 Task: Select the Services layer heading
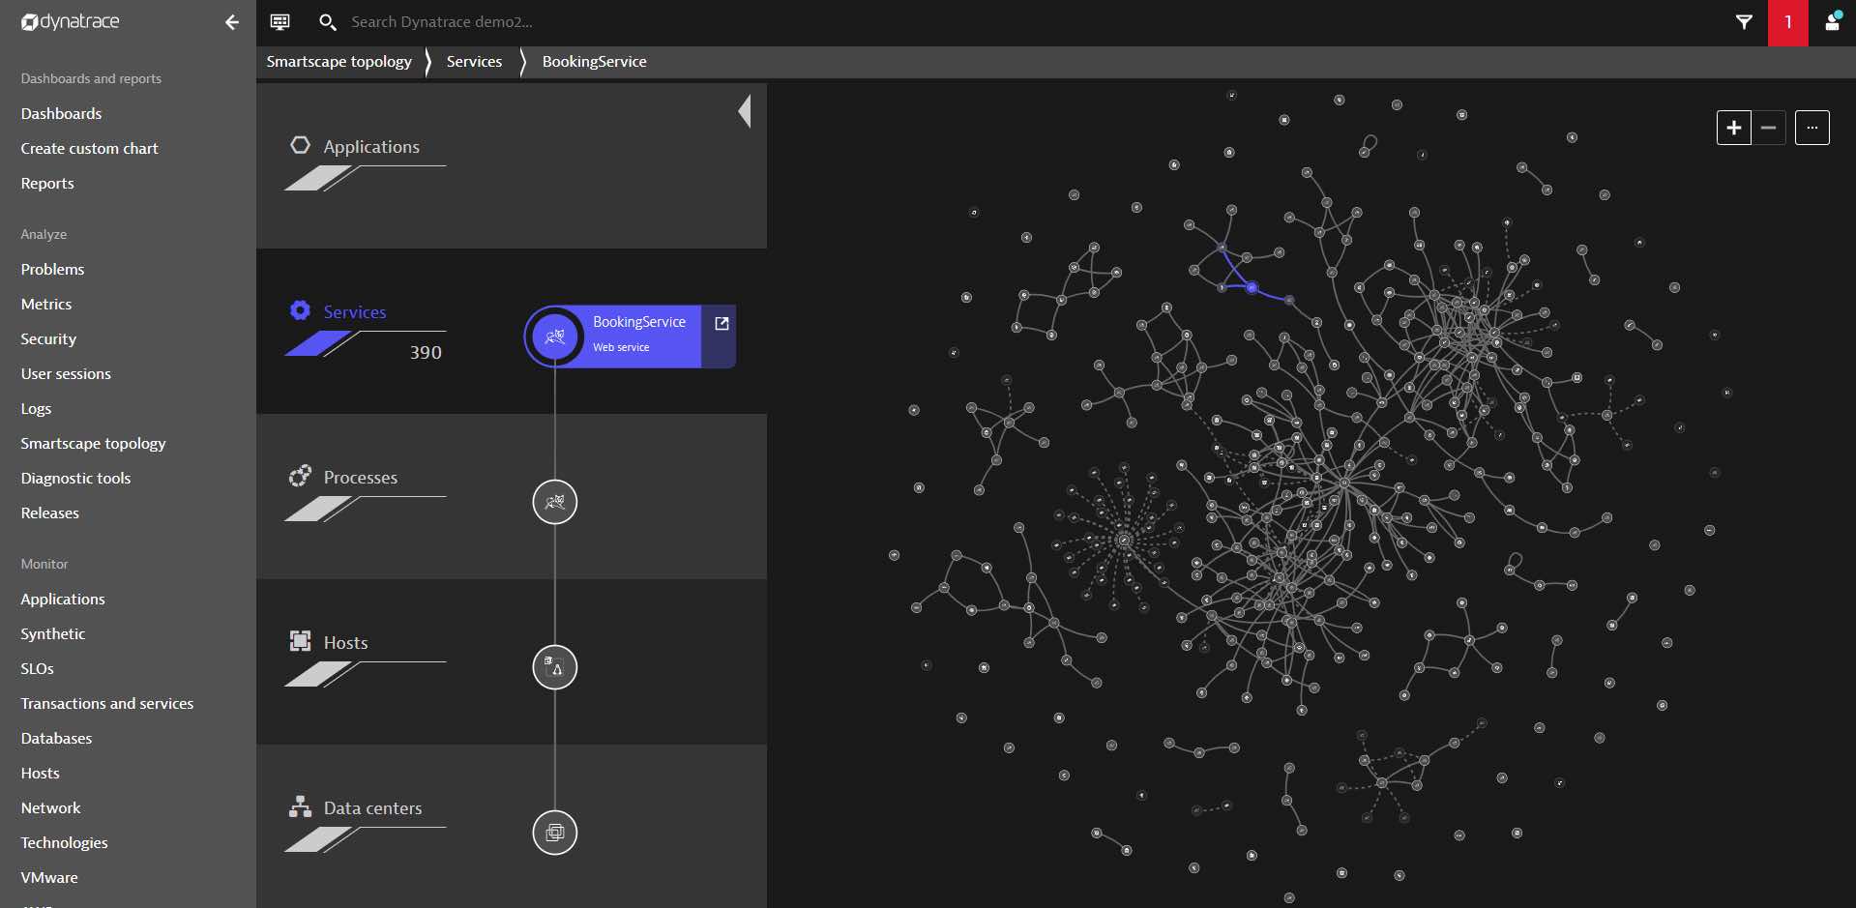point(354,312)
